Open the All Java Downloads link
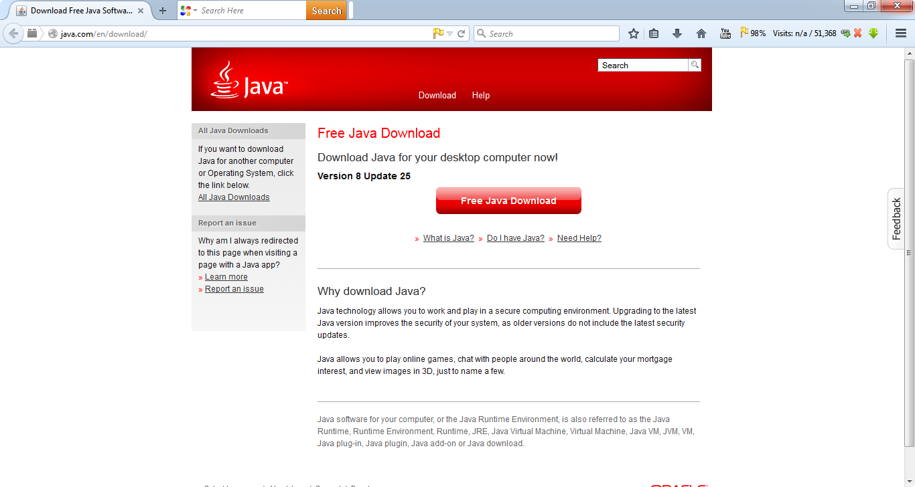This screenshot has height=487, width=915. pos(234,197)
